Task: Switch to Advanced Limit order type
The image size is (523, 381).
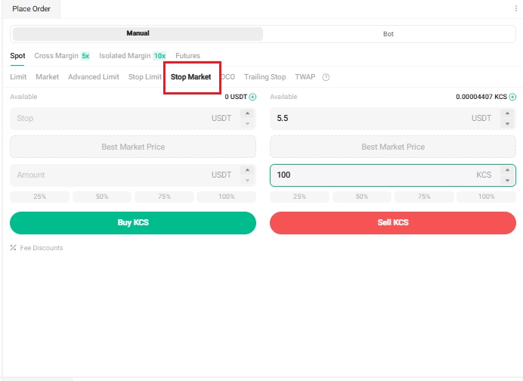Action: 94,77
